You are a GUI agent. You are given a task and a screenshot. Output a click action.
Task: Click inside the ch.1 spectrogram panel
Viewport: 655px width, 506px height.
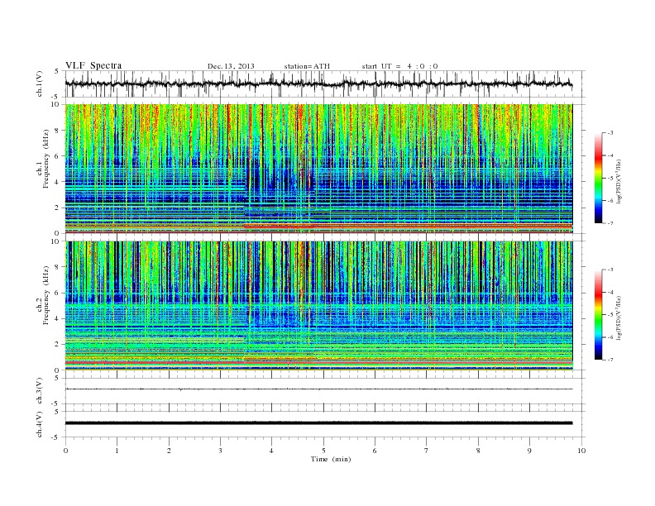(x=319, y=169)
